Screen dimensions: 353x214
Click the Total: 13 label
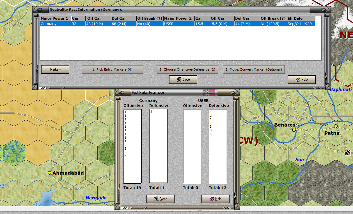[x=218, y=188]
